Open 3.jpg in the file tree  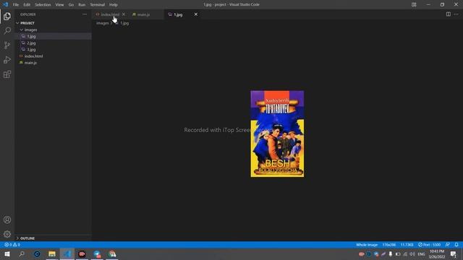point(53,50)
